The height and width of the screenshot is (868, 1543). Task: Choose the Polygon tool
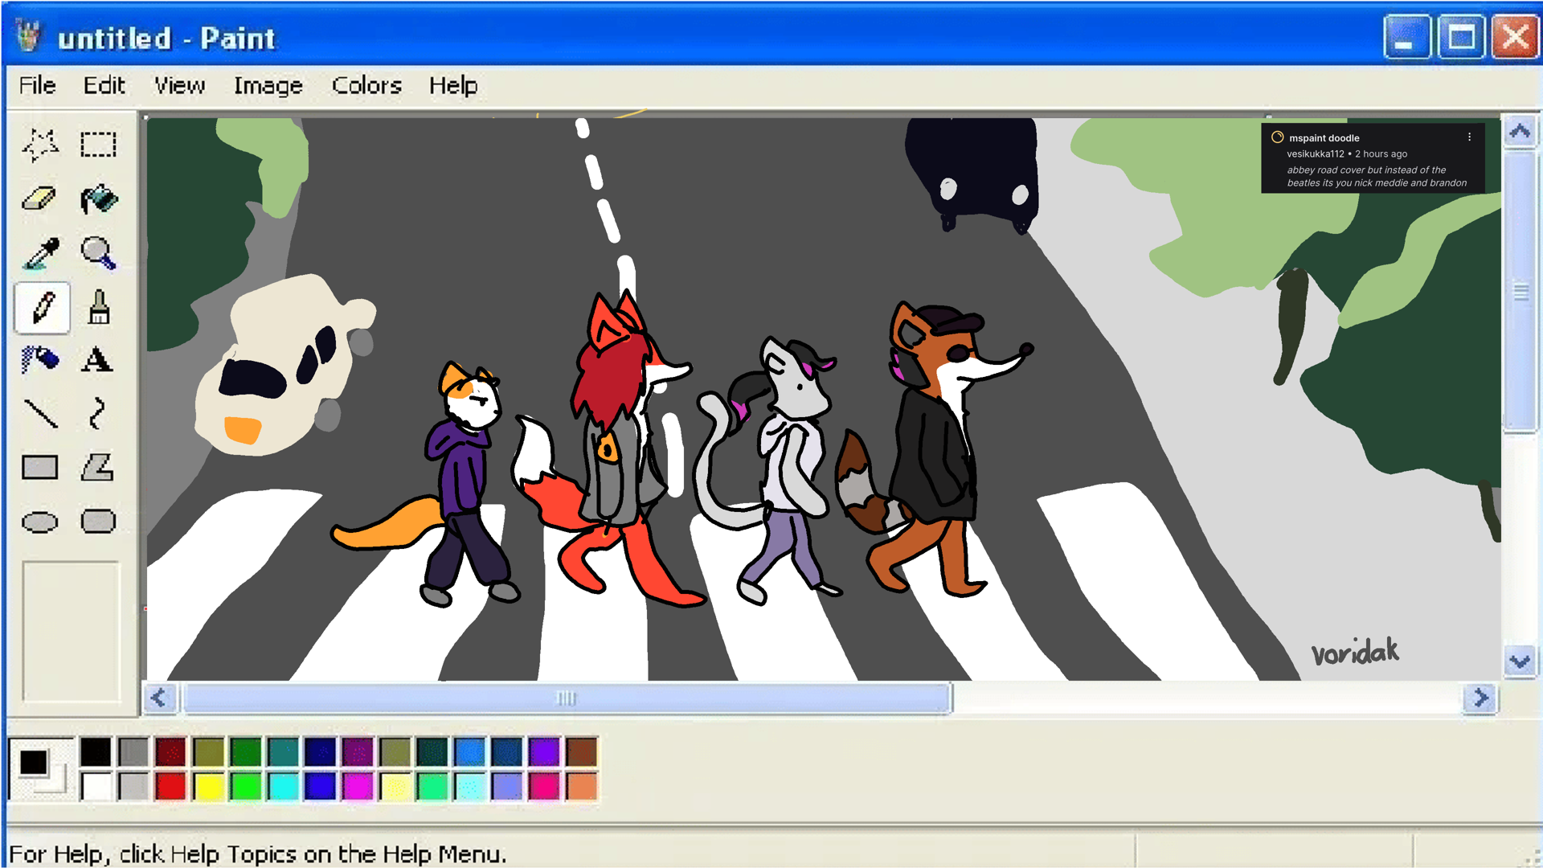point(98,467)
